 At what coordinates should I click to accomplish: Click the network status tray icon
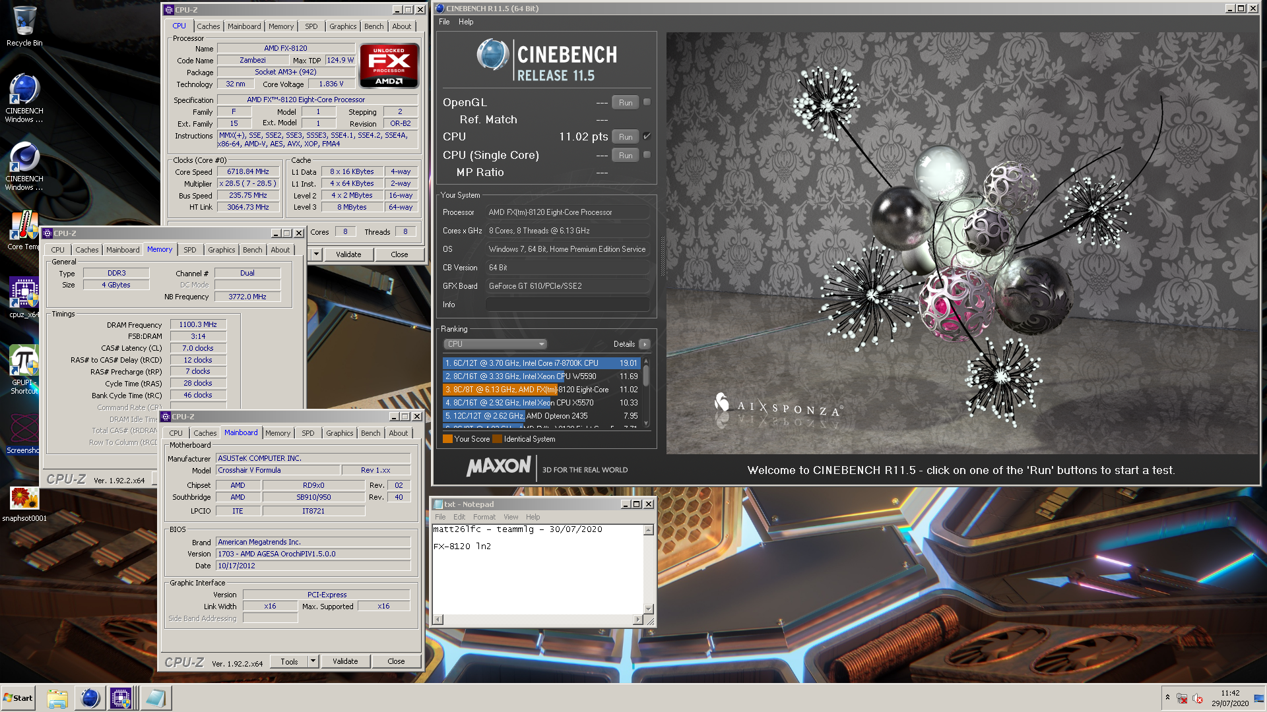click(x=1182, y=698)
